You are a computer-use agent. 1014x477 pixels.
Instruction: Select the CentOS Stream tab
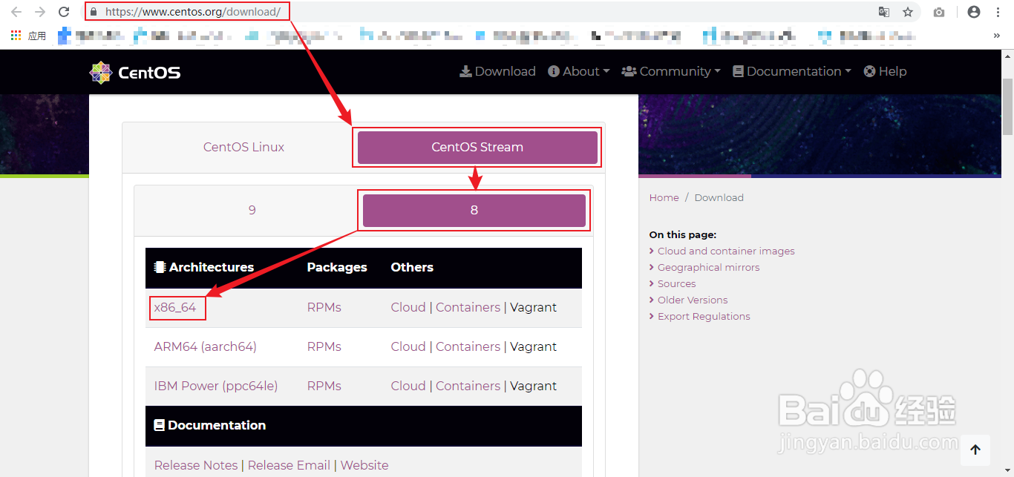tap(477, 147)
